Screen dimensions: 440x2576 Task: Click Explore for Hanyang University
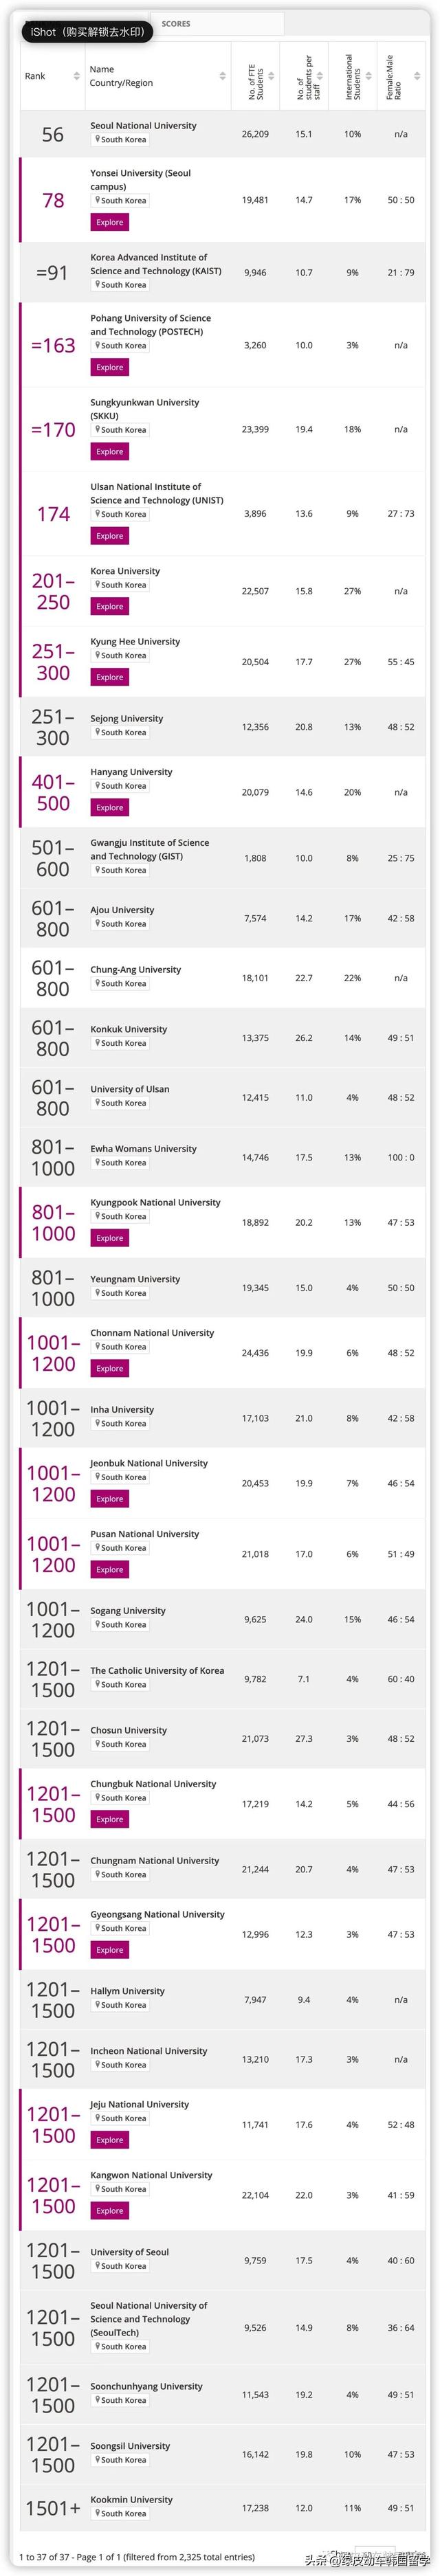109,807
